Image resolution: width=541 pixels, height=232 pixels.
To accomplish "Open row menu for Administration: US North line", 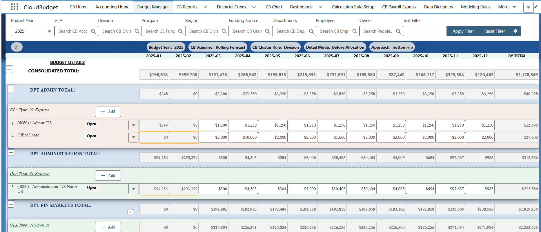I will pos(134,189).
